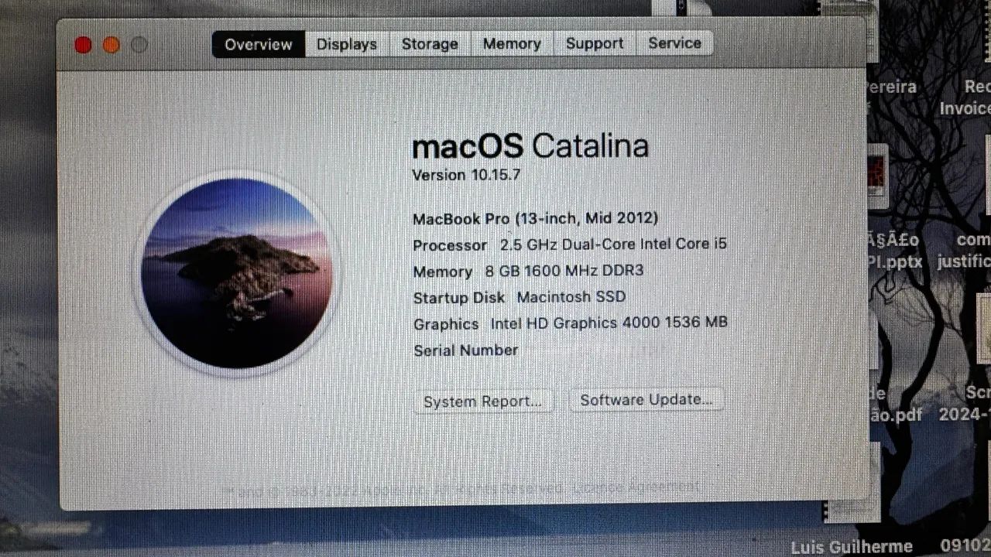The width and height of the screenshot is (991, 557).
Task: Click the "Serial Number" label
Action: 466,350
